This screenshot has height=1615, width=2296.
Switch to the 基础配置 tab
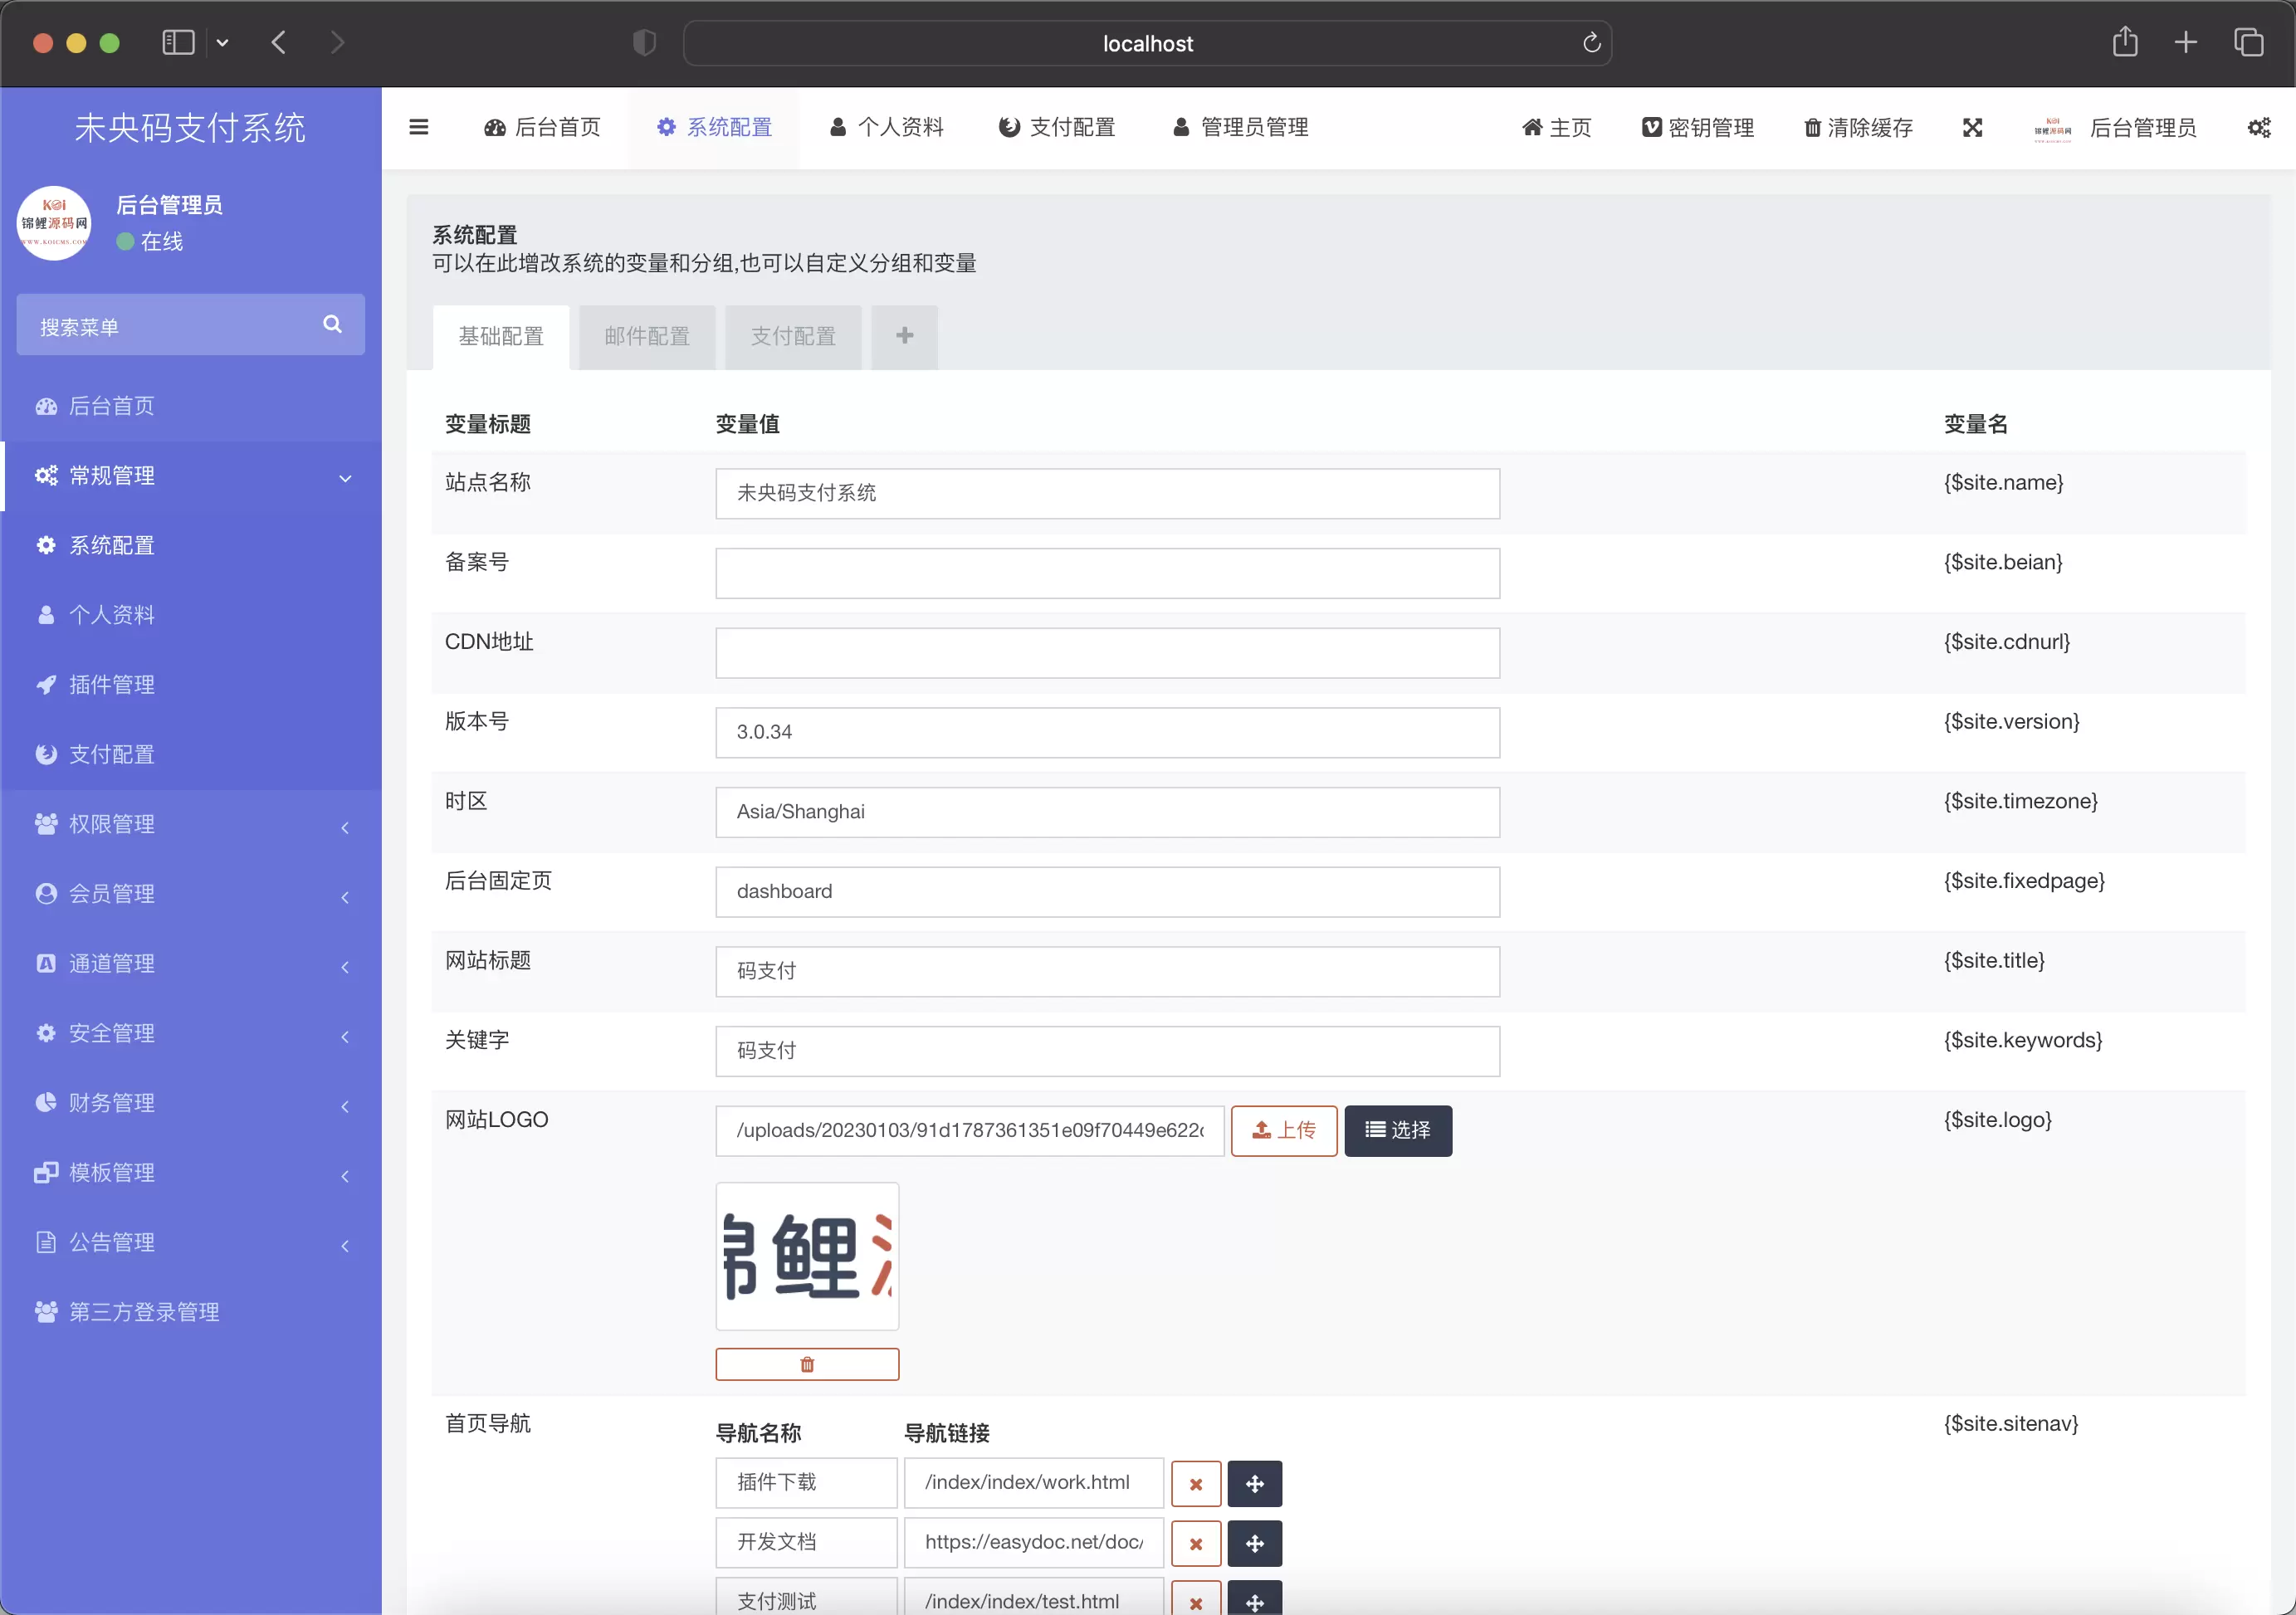(501, 337)
